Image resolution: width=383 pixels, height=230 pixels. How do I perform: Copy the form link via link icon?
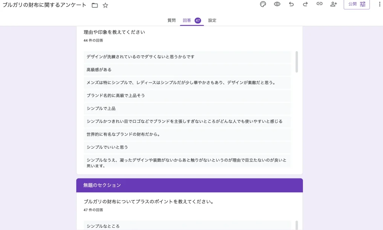[x=319, y=4]
